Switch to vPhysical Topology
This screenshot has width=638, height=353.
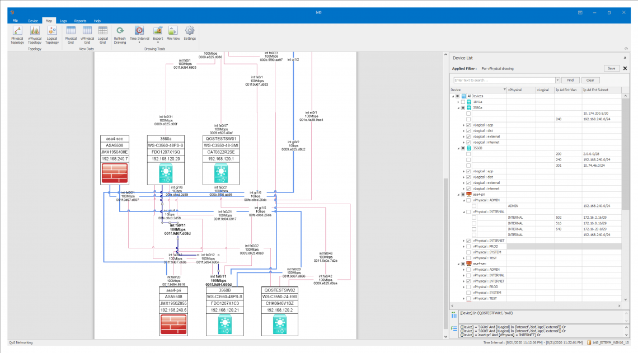click(35, 35)
